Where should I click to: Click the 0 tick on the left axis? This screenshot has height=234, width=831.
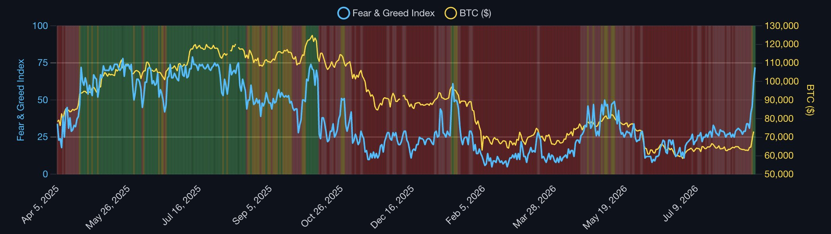pos(45,174)
